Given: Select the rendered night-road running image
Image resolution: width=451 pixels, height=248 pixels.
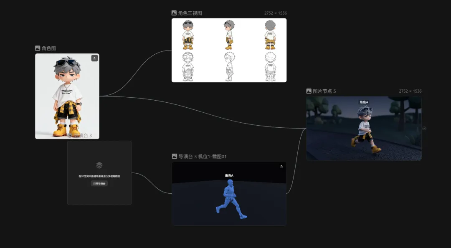Looking at the screenshot, I should pos(364,128).
